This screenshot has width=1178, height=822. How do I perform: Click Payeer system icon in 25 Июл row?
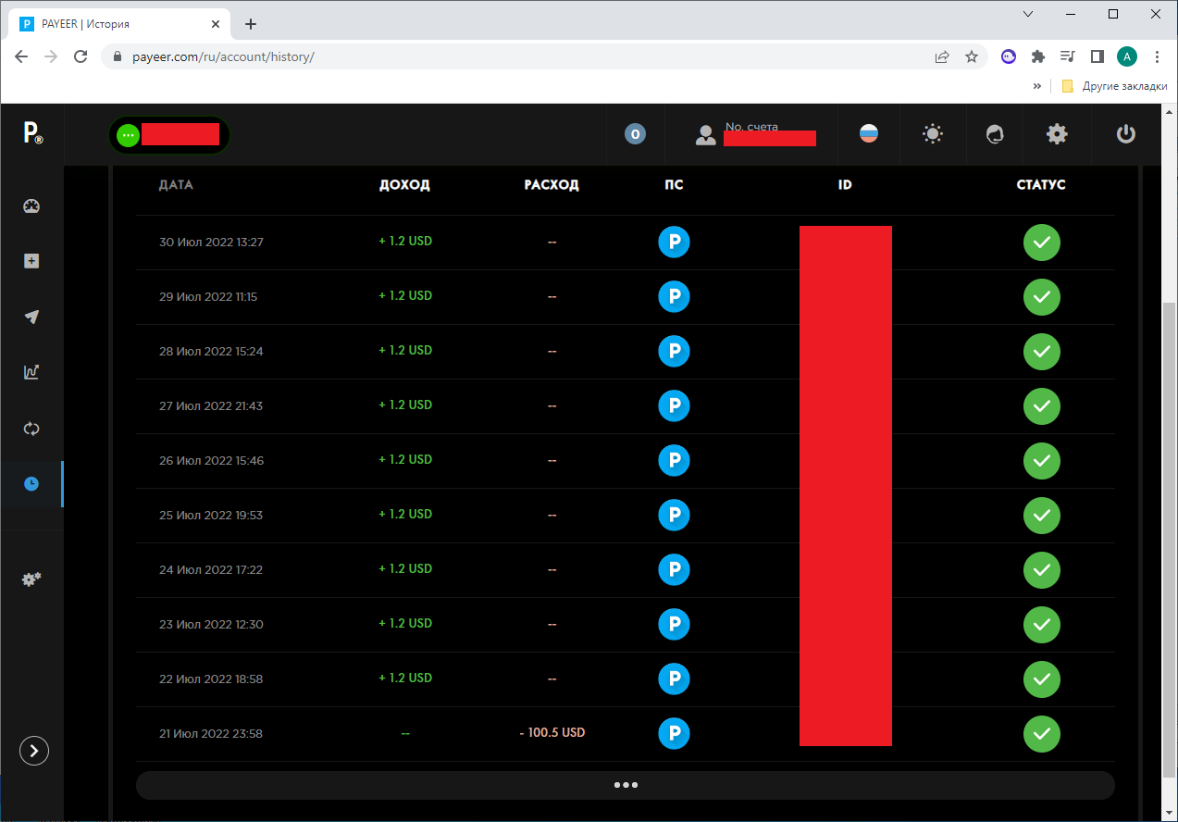click(674, 516)
